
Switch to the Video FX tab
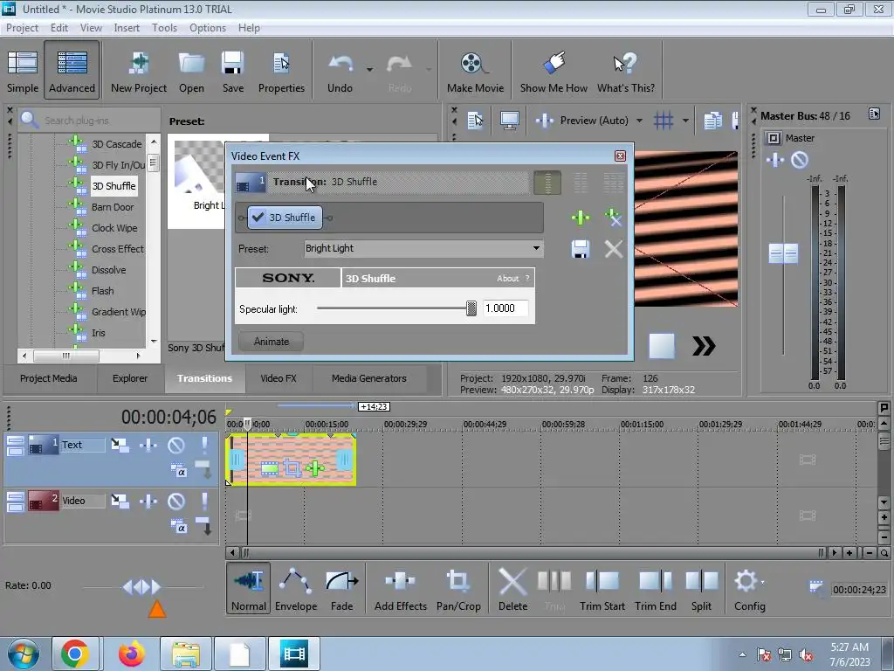[279, 378]
